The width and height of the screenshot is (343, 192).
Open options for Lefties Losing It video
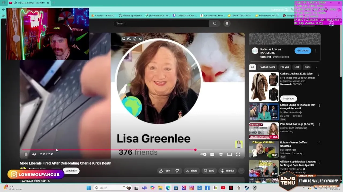click(x=319, y=105)
